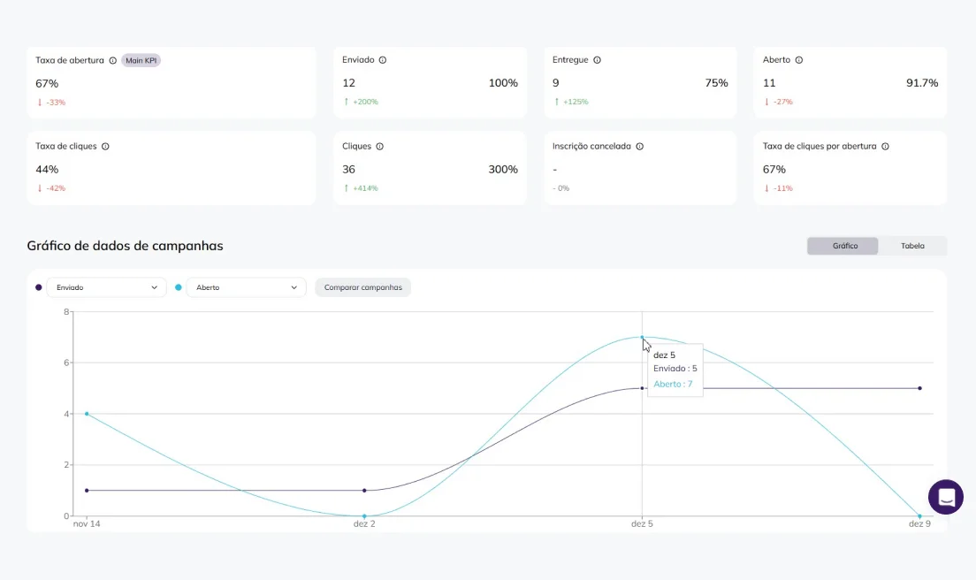Click info icon next to Enviado metric
The width and height of the screenshot is (976, 580).
pyautogui.click(x=383, y=60)
